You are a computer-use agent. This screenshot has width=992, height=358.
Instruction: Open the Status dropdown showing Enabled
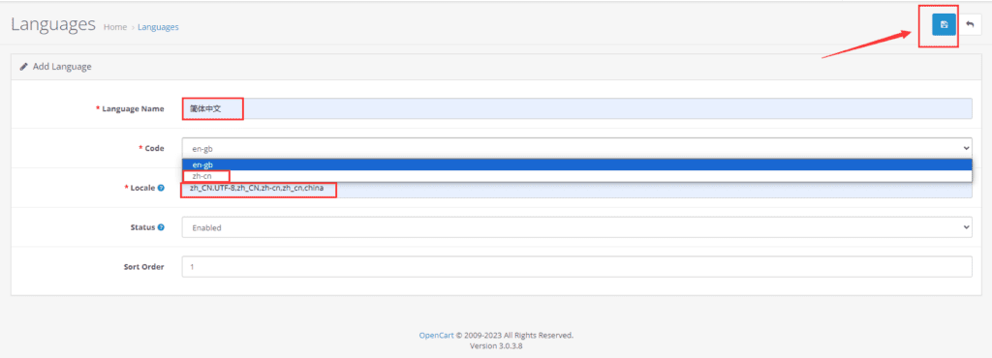point(576,227)
